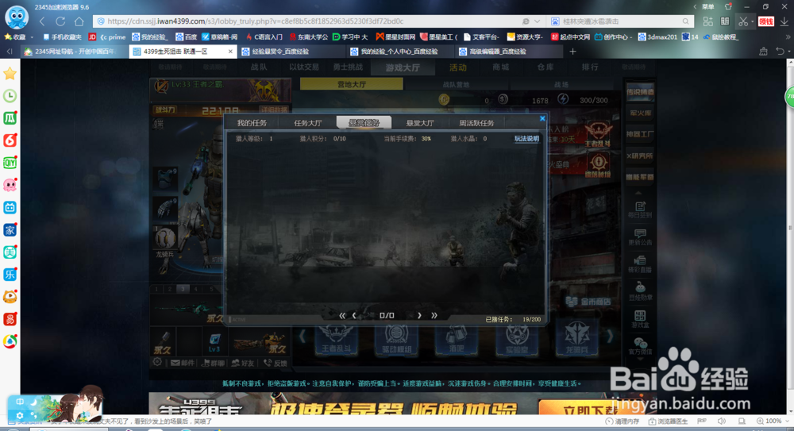The image size is (794, 431).
Task: Select the 营地大厅 sub-tab
Action: pyautogui.click(x=352, y=85)
